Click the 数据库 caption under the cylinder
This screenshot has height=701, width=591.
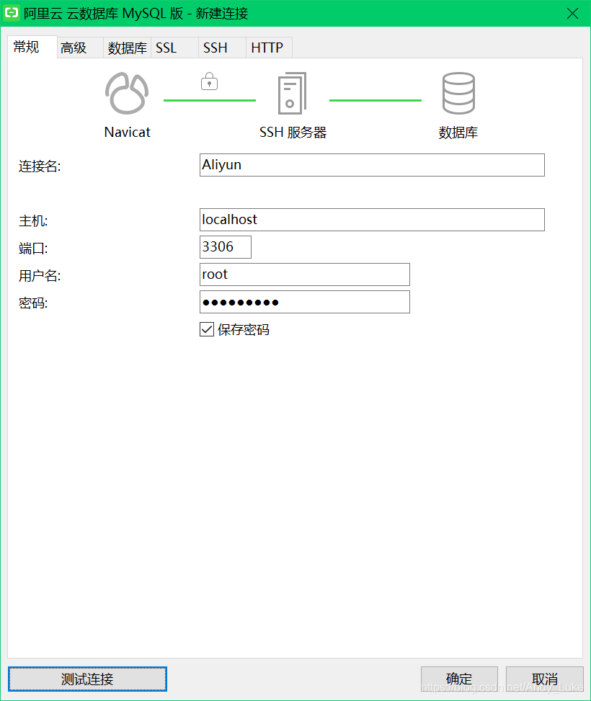458,133
